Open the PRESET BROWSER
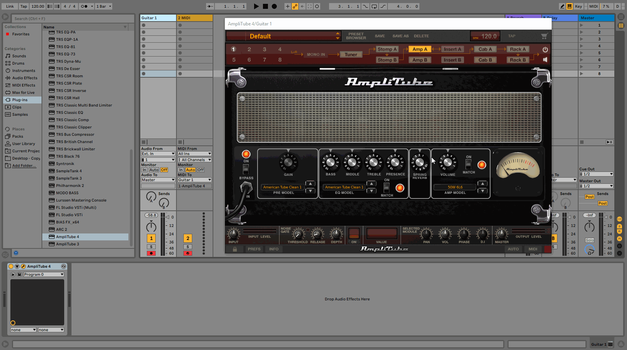The width and height of the screenshot is (627, 350). 356,36
